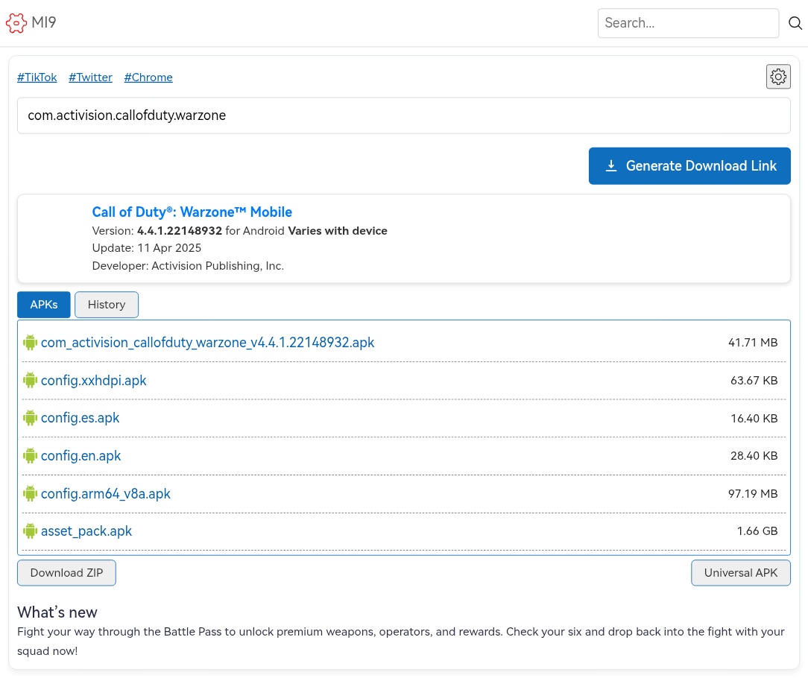The height and width of the screenshot is (678, 808).
Task: Click Android icon beside the warzone base apk
Action: pos(31,343)
